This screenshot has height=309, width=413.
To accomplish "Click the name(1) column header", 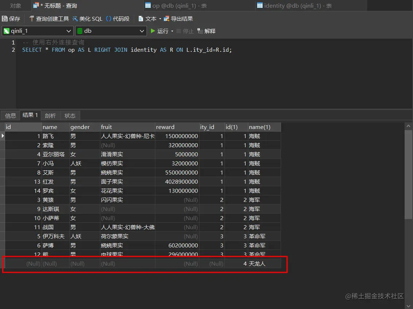I will tap(264, 127).
